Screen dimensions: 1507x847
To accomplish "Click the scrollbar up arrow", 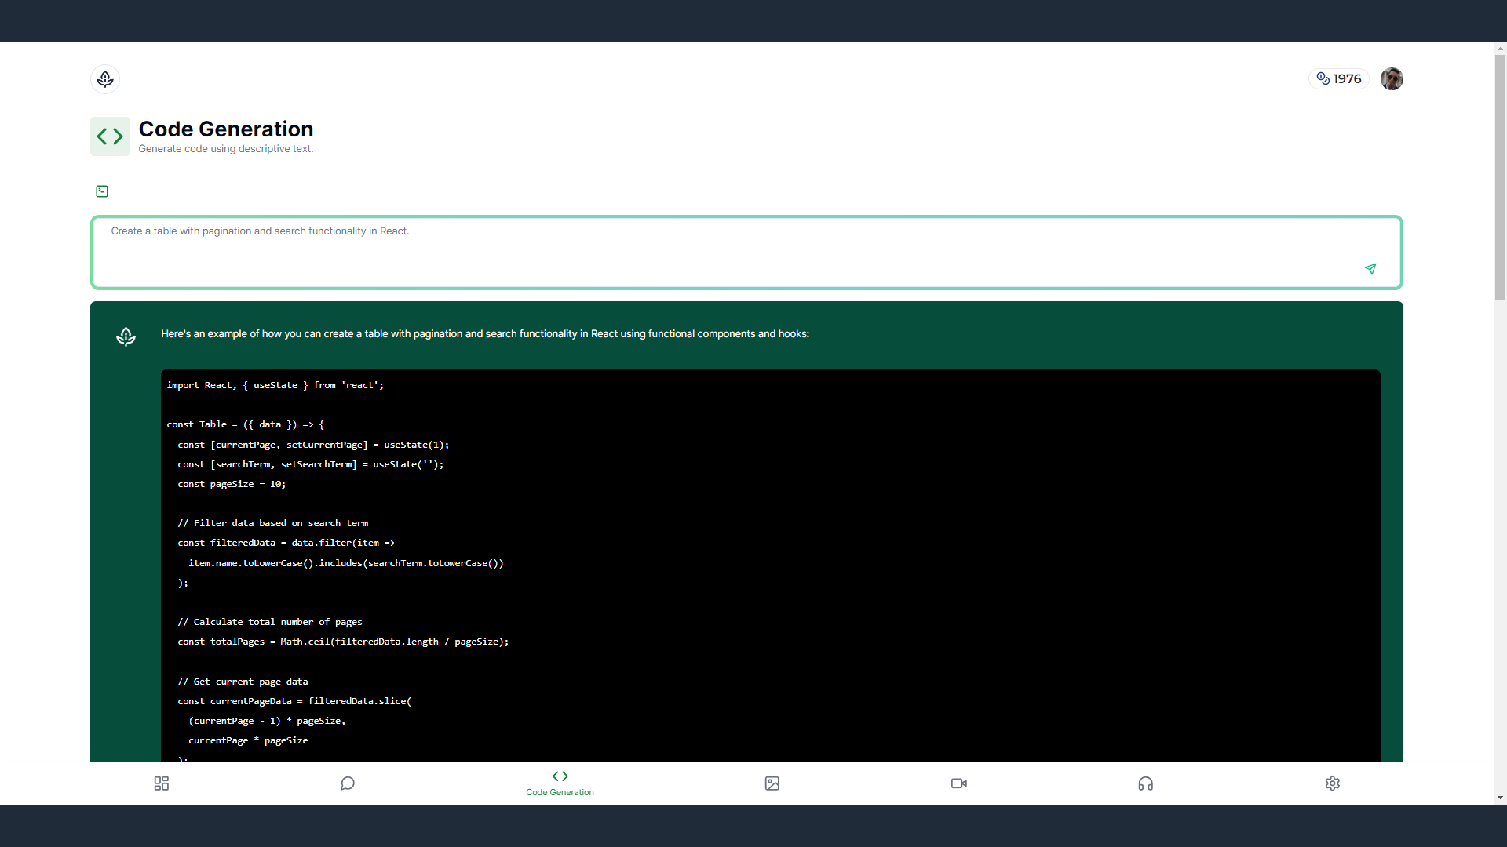I will (x=1500, y=48).
